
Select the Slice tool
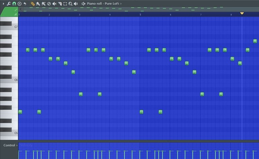(x=60, y=3)
